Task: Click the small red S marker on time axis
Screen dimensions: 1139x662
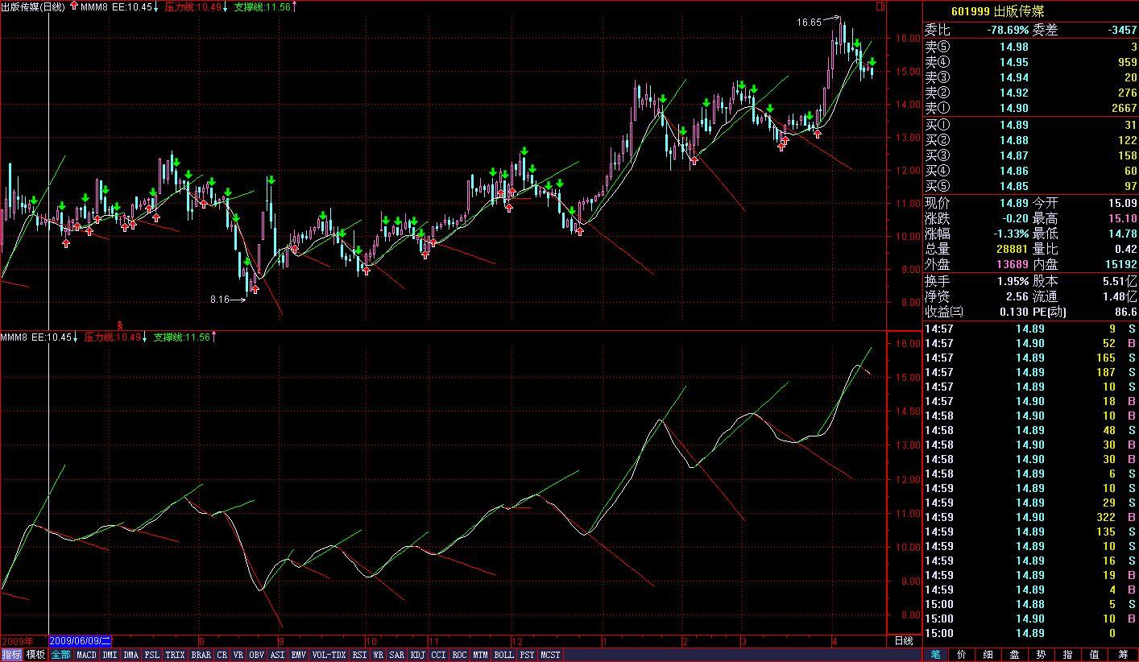Action: coord(120,325)
